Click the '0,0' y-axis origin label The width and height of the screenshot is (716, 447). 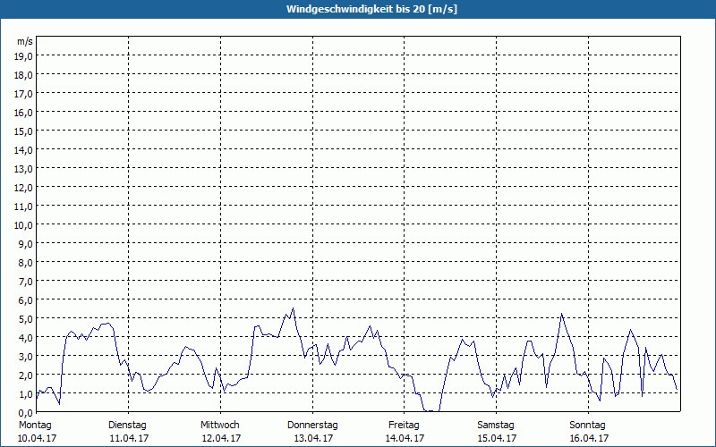[27, 413]
